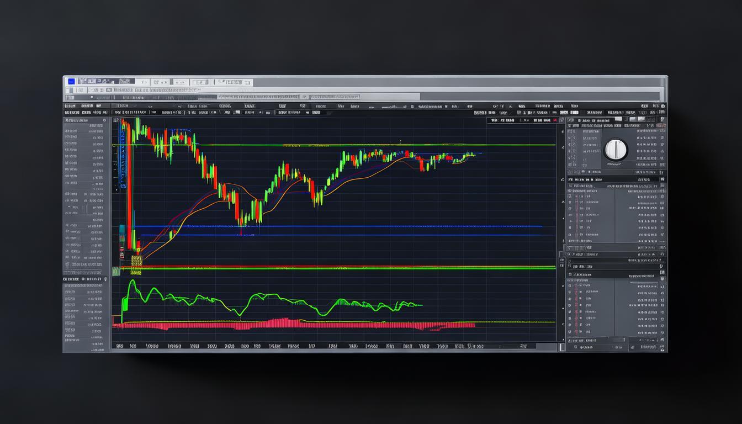Screen dimensions: 742x424
Task: Click the time axis along the bottom of the chart
Action: coord(331,346)
